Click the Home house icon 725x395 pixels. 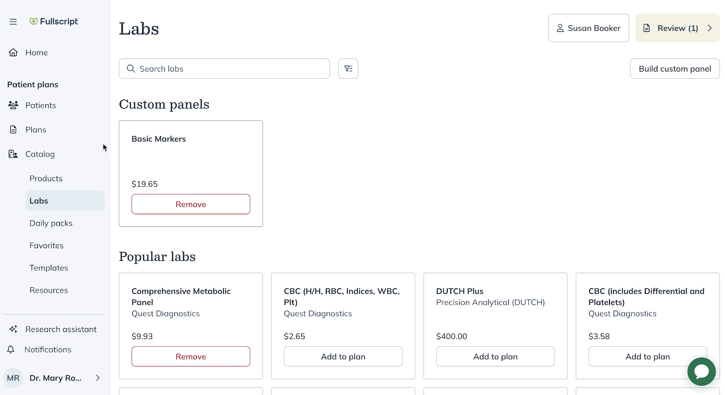(x=13, y=53)
